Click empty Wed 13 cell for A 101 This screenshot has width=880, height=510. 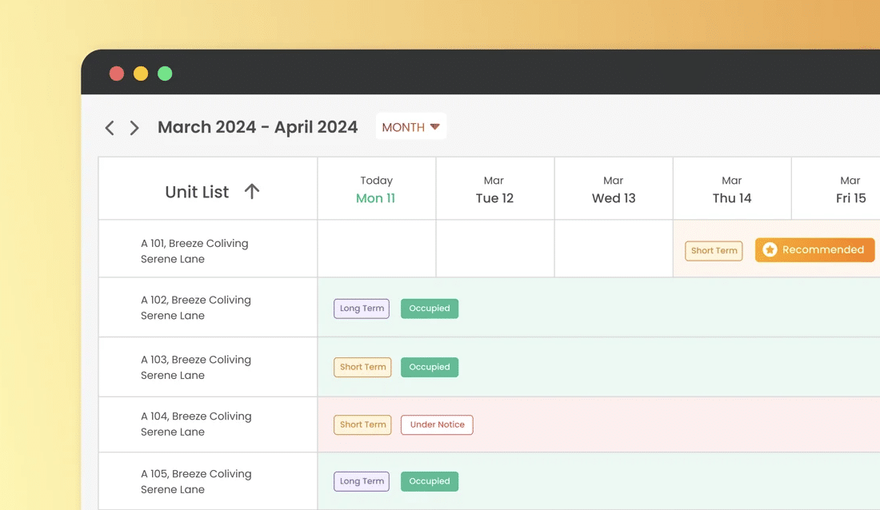614,249
